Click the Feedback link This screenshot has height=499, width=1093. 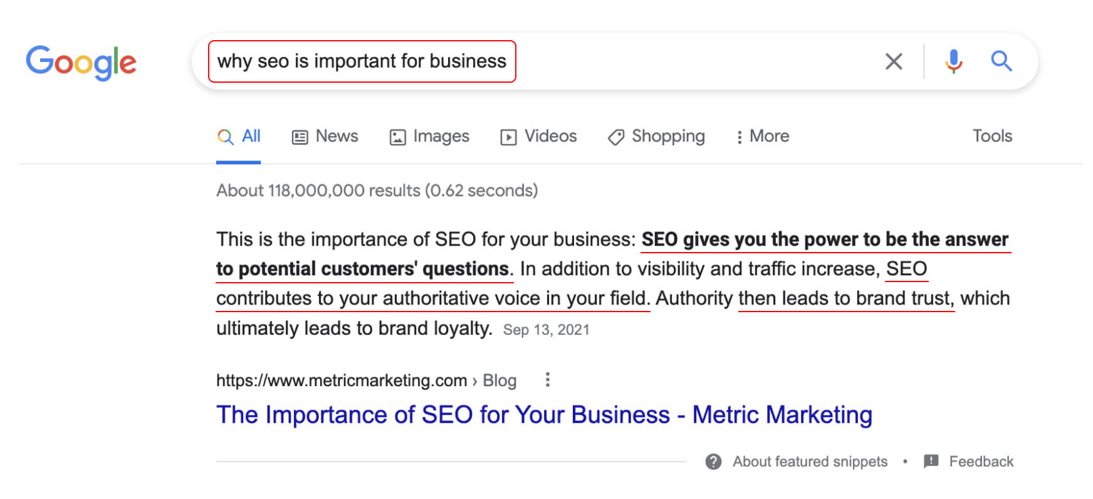coord(981,462)
